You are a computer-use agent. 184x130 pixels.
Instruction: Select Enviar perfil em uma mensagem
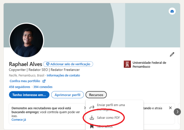[114, 107]
